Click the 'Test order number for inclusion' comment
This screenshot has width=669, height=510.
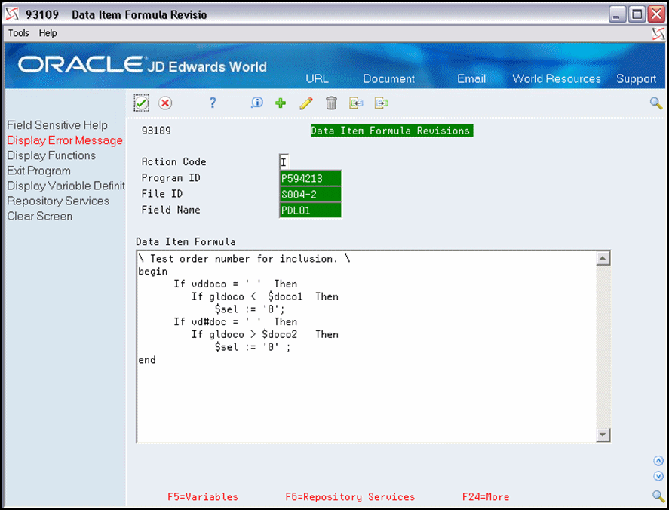pyautogui.click(x=244, y=259)
